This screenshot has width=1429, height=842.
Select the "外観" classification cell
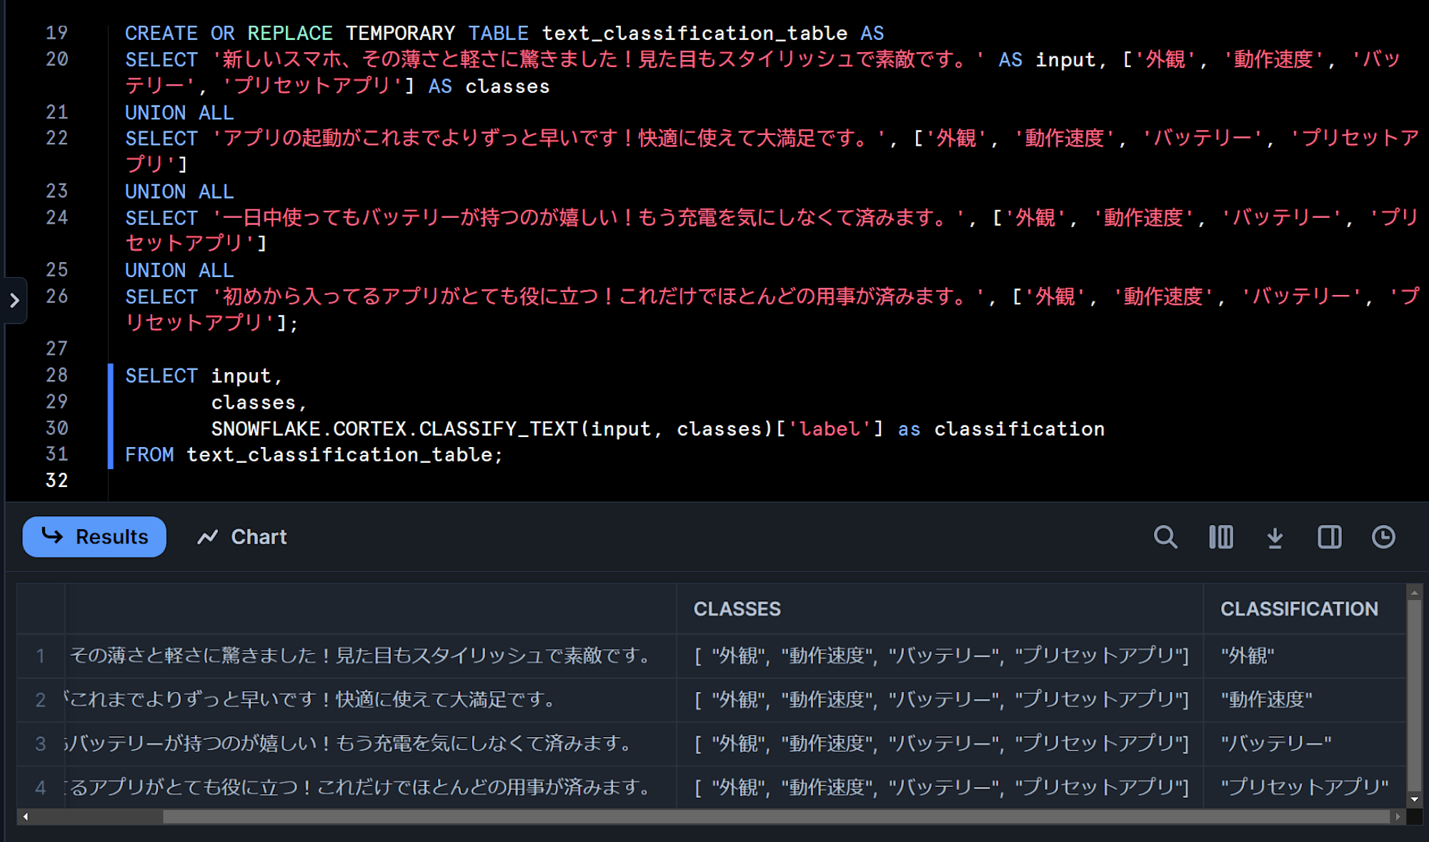(1305, 656)
